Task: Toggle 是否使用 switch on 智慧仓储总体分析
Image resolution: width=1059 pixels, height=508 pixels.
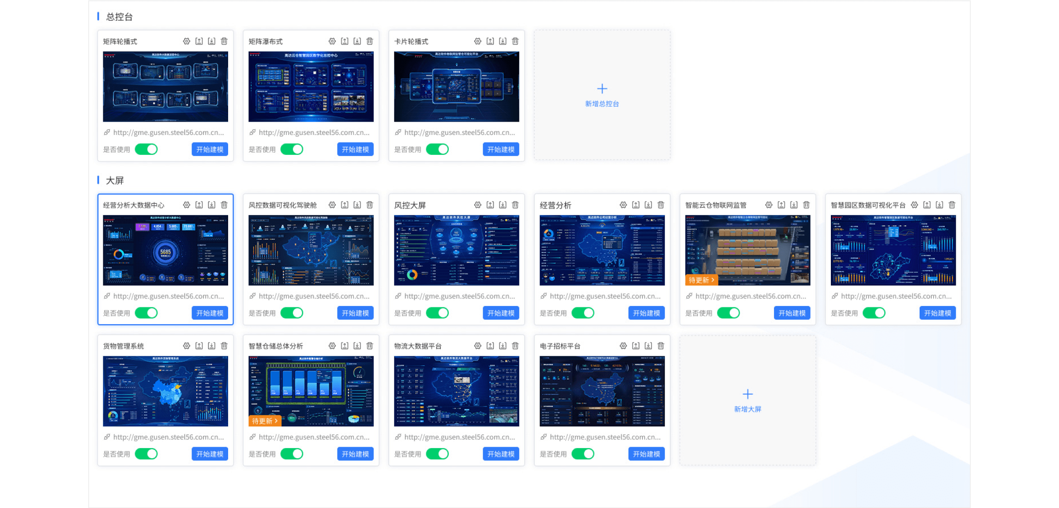Action: pyautogui.click(x=292, y=454)
